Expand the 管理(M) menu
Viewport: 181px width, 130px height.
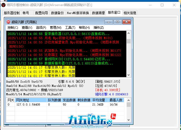click(x=55, y=28)
